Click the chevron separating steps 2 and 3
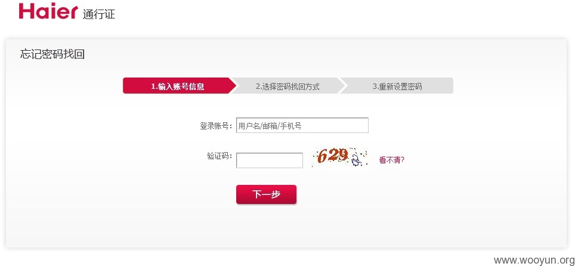575x266 pixels. tap(341, 86)
